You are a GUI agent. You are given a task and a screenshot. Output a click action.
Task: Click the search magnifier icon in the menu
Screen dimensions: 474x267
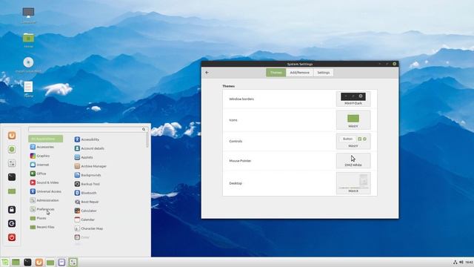[x=144, y=129]
